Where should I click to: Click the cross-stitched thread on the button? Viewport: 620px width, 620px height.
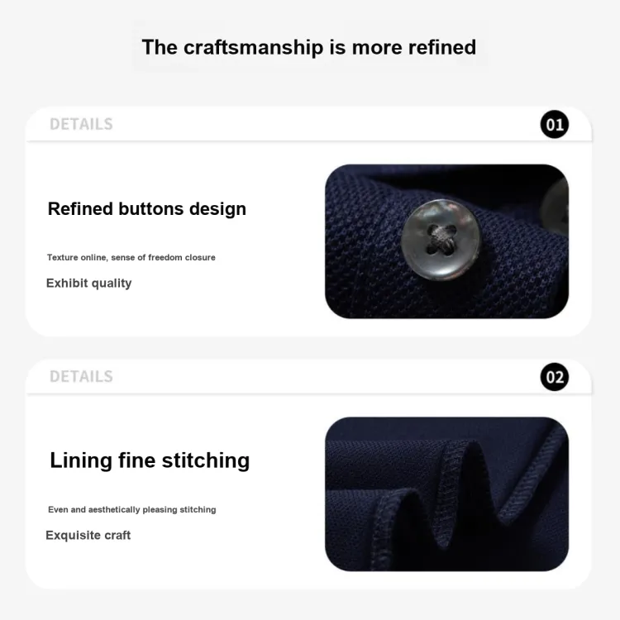[441, 240]
